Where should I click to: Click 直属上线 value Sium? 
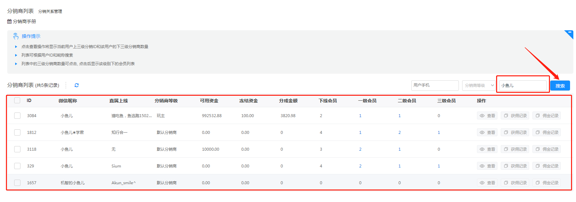(x=116, y=166)
